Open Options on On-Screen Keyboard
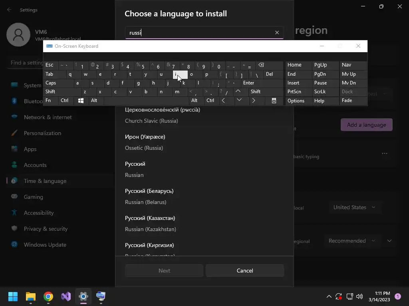The width and height of the screenshot is (409, 306). pos(298,100)
